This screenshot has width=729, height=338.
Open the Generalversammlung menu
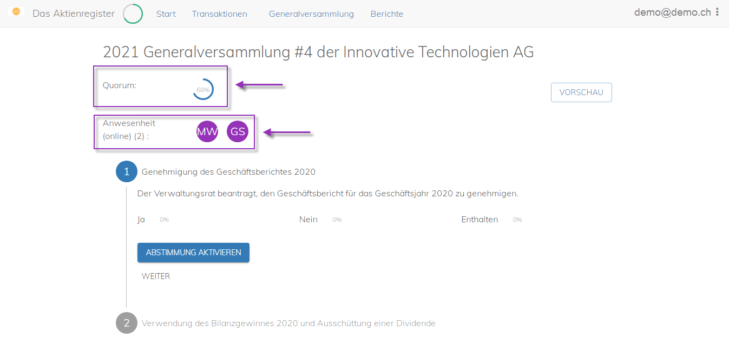click(311, 14)
